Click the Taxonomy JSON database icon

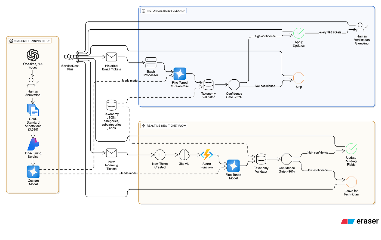coord(112,105)
